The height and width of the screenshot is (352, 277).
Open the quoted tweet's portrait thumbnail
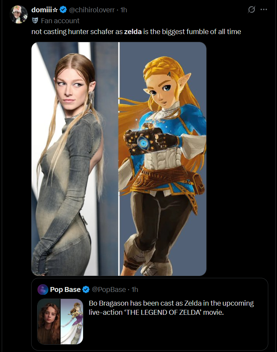[49, 321]
